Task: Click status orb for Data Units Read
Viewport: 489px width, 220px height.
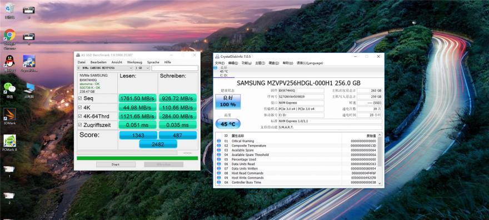Action: coord(218,164)
